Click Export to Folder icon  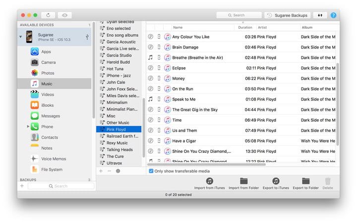[306, 181]
